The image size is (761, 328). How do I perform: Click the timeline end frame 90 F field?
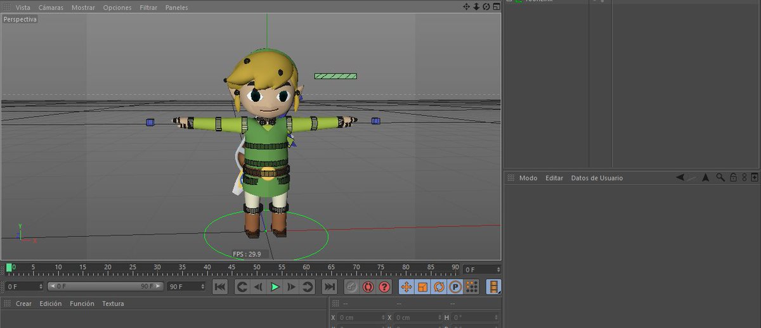tap(186, 287)
